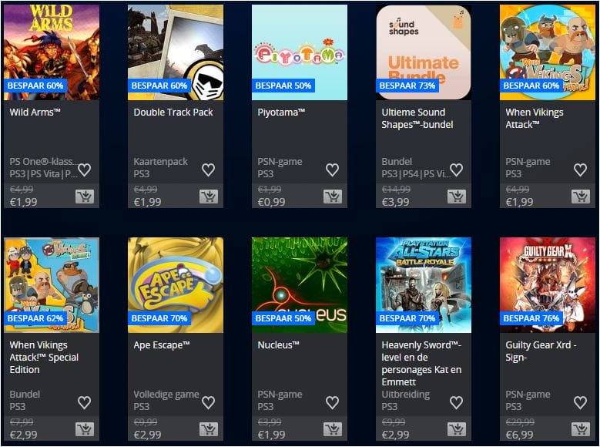Viewport: 600px width, 447px height.
Task: Add Guilty Gear Xrd -Sign- to the cart
Action: tap(581, 429)
